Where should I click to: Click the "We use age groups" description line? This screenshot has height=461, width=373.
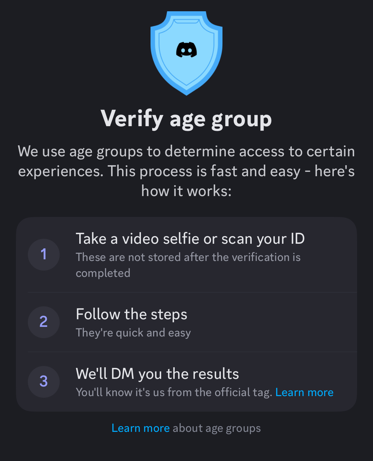[x=186, y=152]
